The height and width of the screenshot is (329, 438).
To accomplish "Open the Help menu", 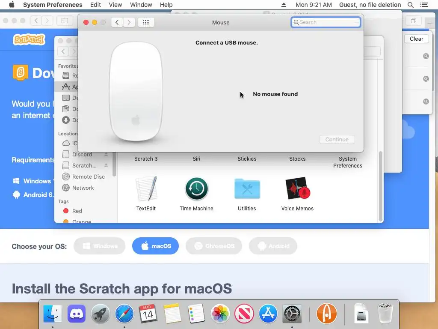I will [x=166, y=5].
